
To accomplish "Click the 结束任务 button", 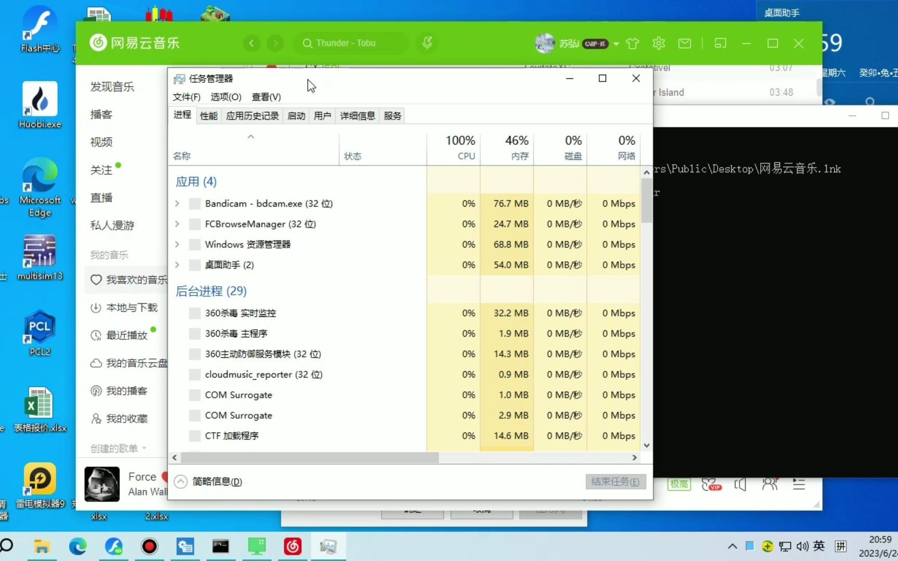I will (x=615, y=482).
